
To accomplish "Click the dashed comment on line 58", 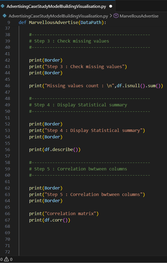I will pos(90,163).
